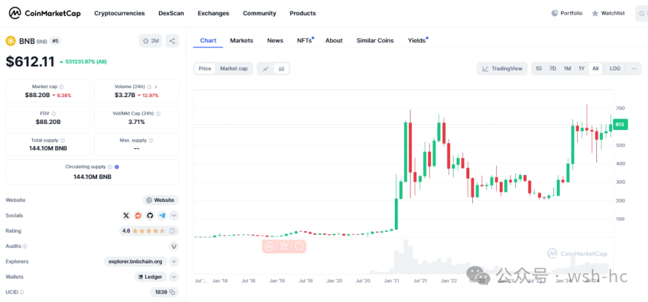Open the TradingView chart

[502, 68]
